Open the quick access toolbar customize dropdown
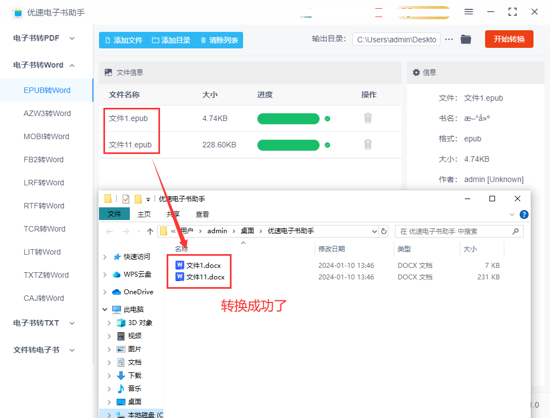Image resolution: width=550 pixels, height=418 pixels. point(148,200)
